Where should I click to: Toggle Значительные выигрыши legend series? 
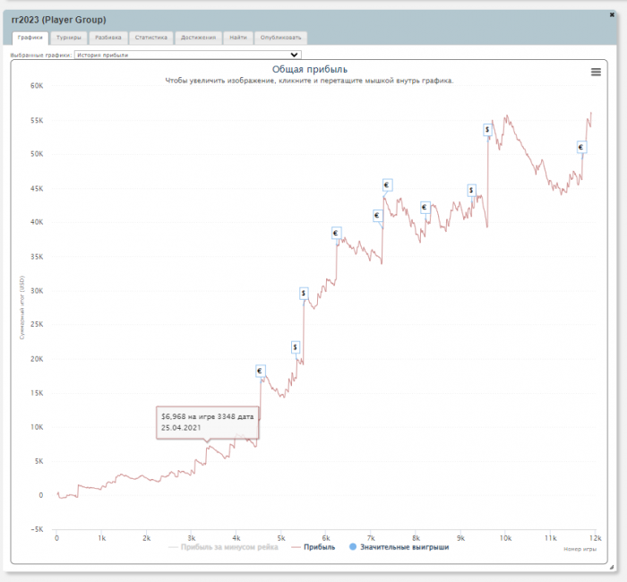399,547
